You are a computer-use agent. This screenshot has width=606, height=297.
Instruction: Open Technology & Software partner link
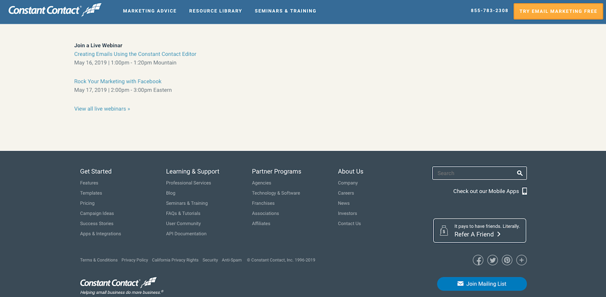276,193
